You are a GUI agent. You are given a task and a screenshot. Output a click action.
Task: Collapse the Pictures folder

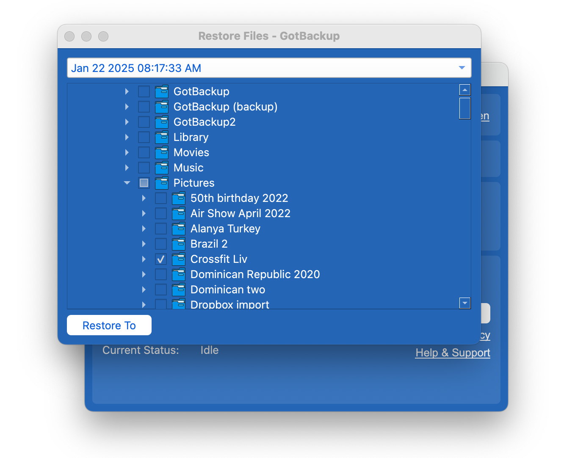click(x=127, y=183)
